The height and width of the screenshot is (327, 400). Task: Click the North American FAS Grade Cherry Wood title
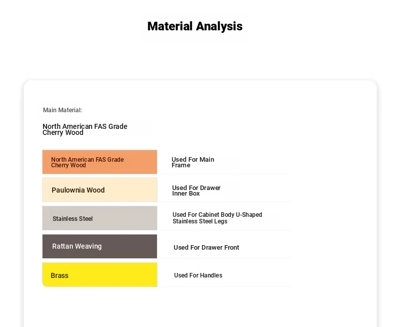(85, 129)
